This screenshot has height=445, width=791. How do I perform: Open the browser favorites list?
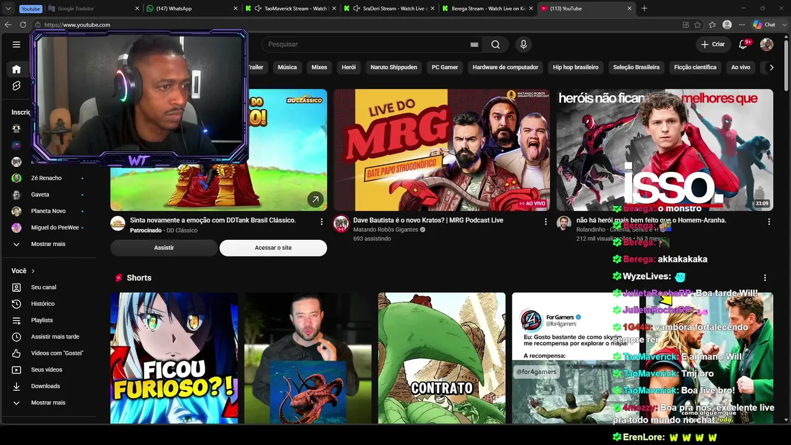click(x=713, y=25)
